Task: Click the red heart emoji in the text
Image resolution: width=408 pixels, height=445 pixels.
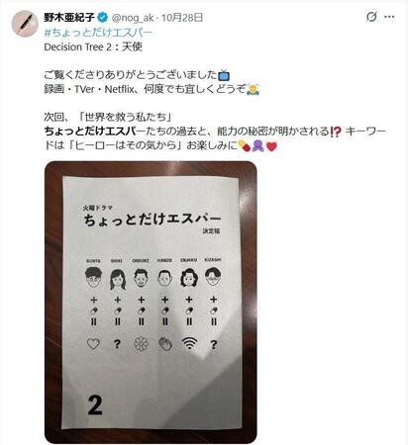Action: [x=271, y=146]
